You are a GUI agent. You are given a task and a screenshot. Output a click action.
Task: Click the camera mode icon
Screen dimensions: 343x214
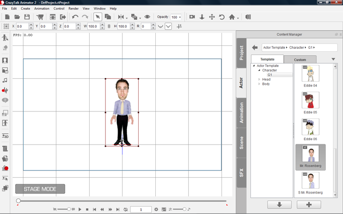click(x=192, y=17)
